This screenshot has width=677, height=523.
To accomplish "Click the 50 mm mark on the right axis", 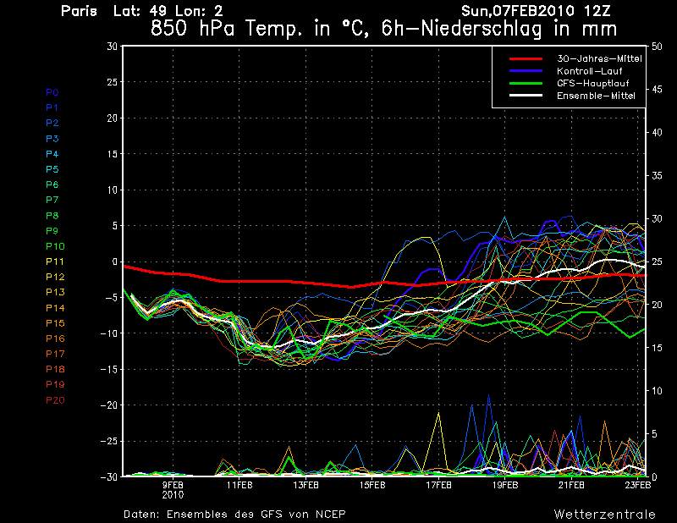I will click(657, 47).
